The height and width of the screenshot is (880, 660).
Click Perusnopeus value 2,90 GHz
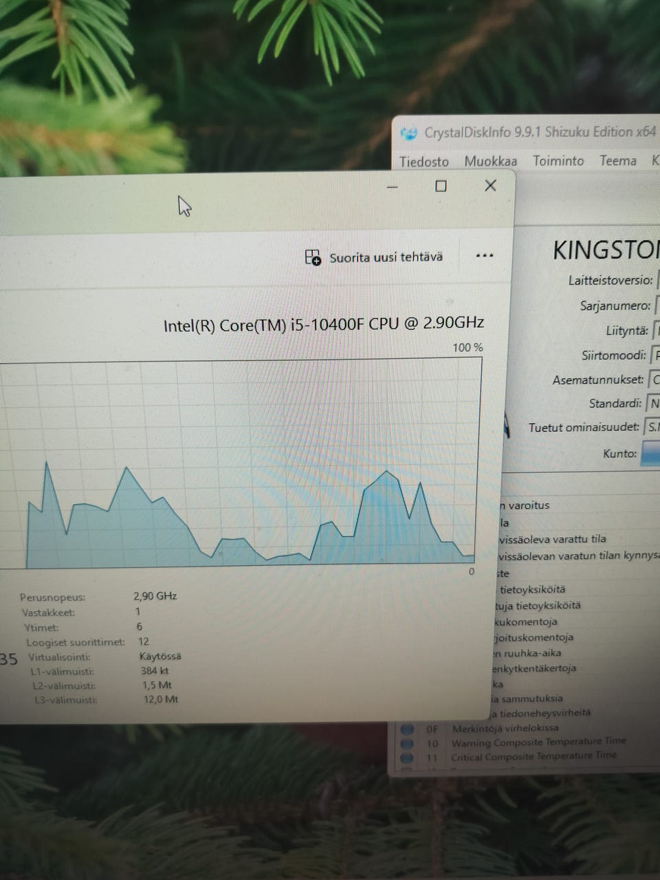point(155,596)
